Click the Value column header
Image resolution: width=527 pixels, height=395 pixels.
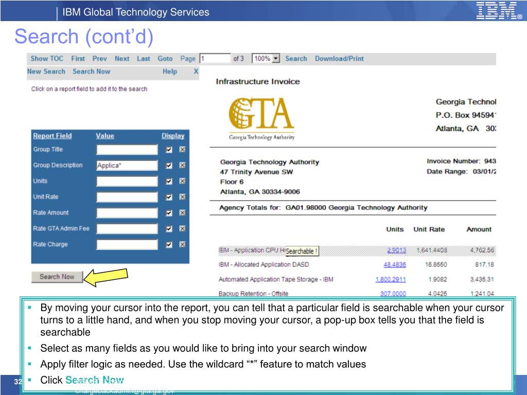[x=105, y=136]
